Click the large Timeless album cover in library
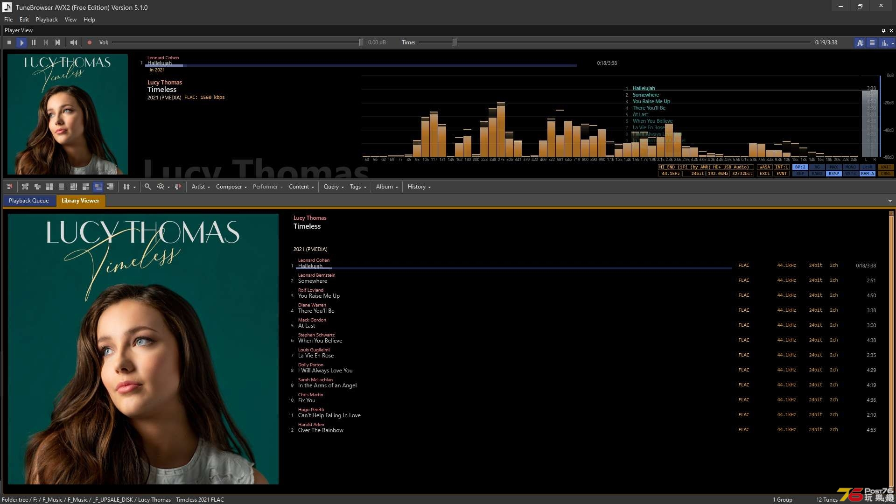Screen dimensions: 896x504 tap(143, 349)
